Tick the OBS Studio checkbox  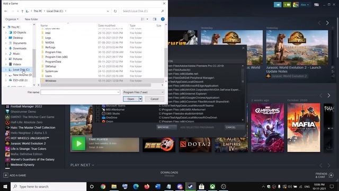pos(97,114)
